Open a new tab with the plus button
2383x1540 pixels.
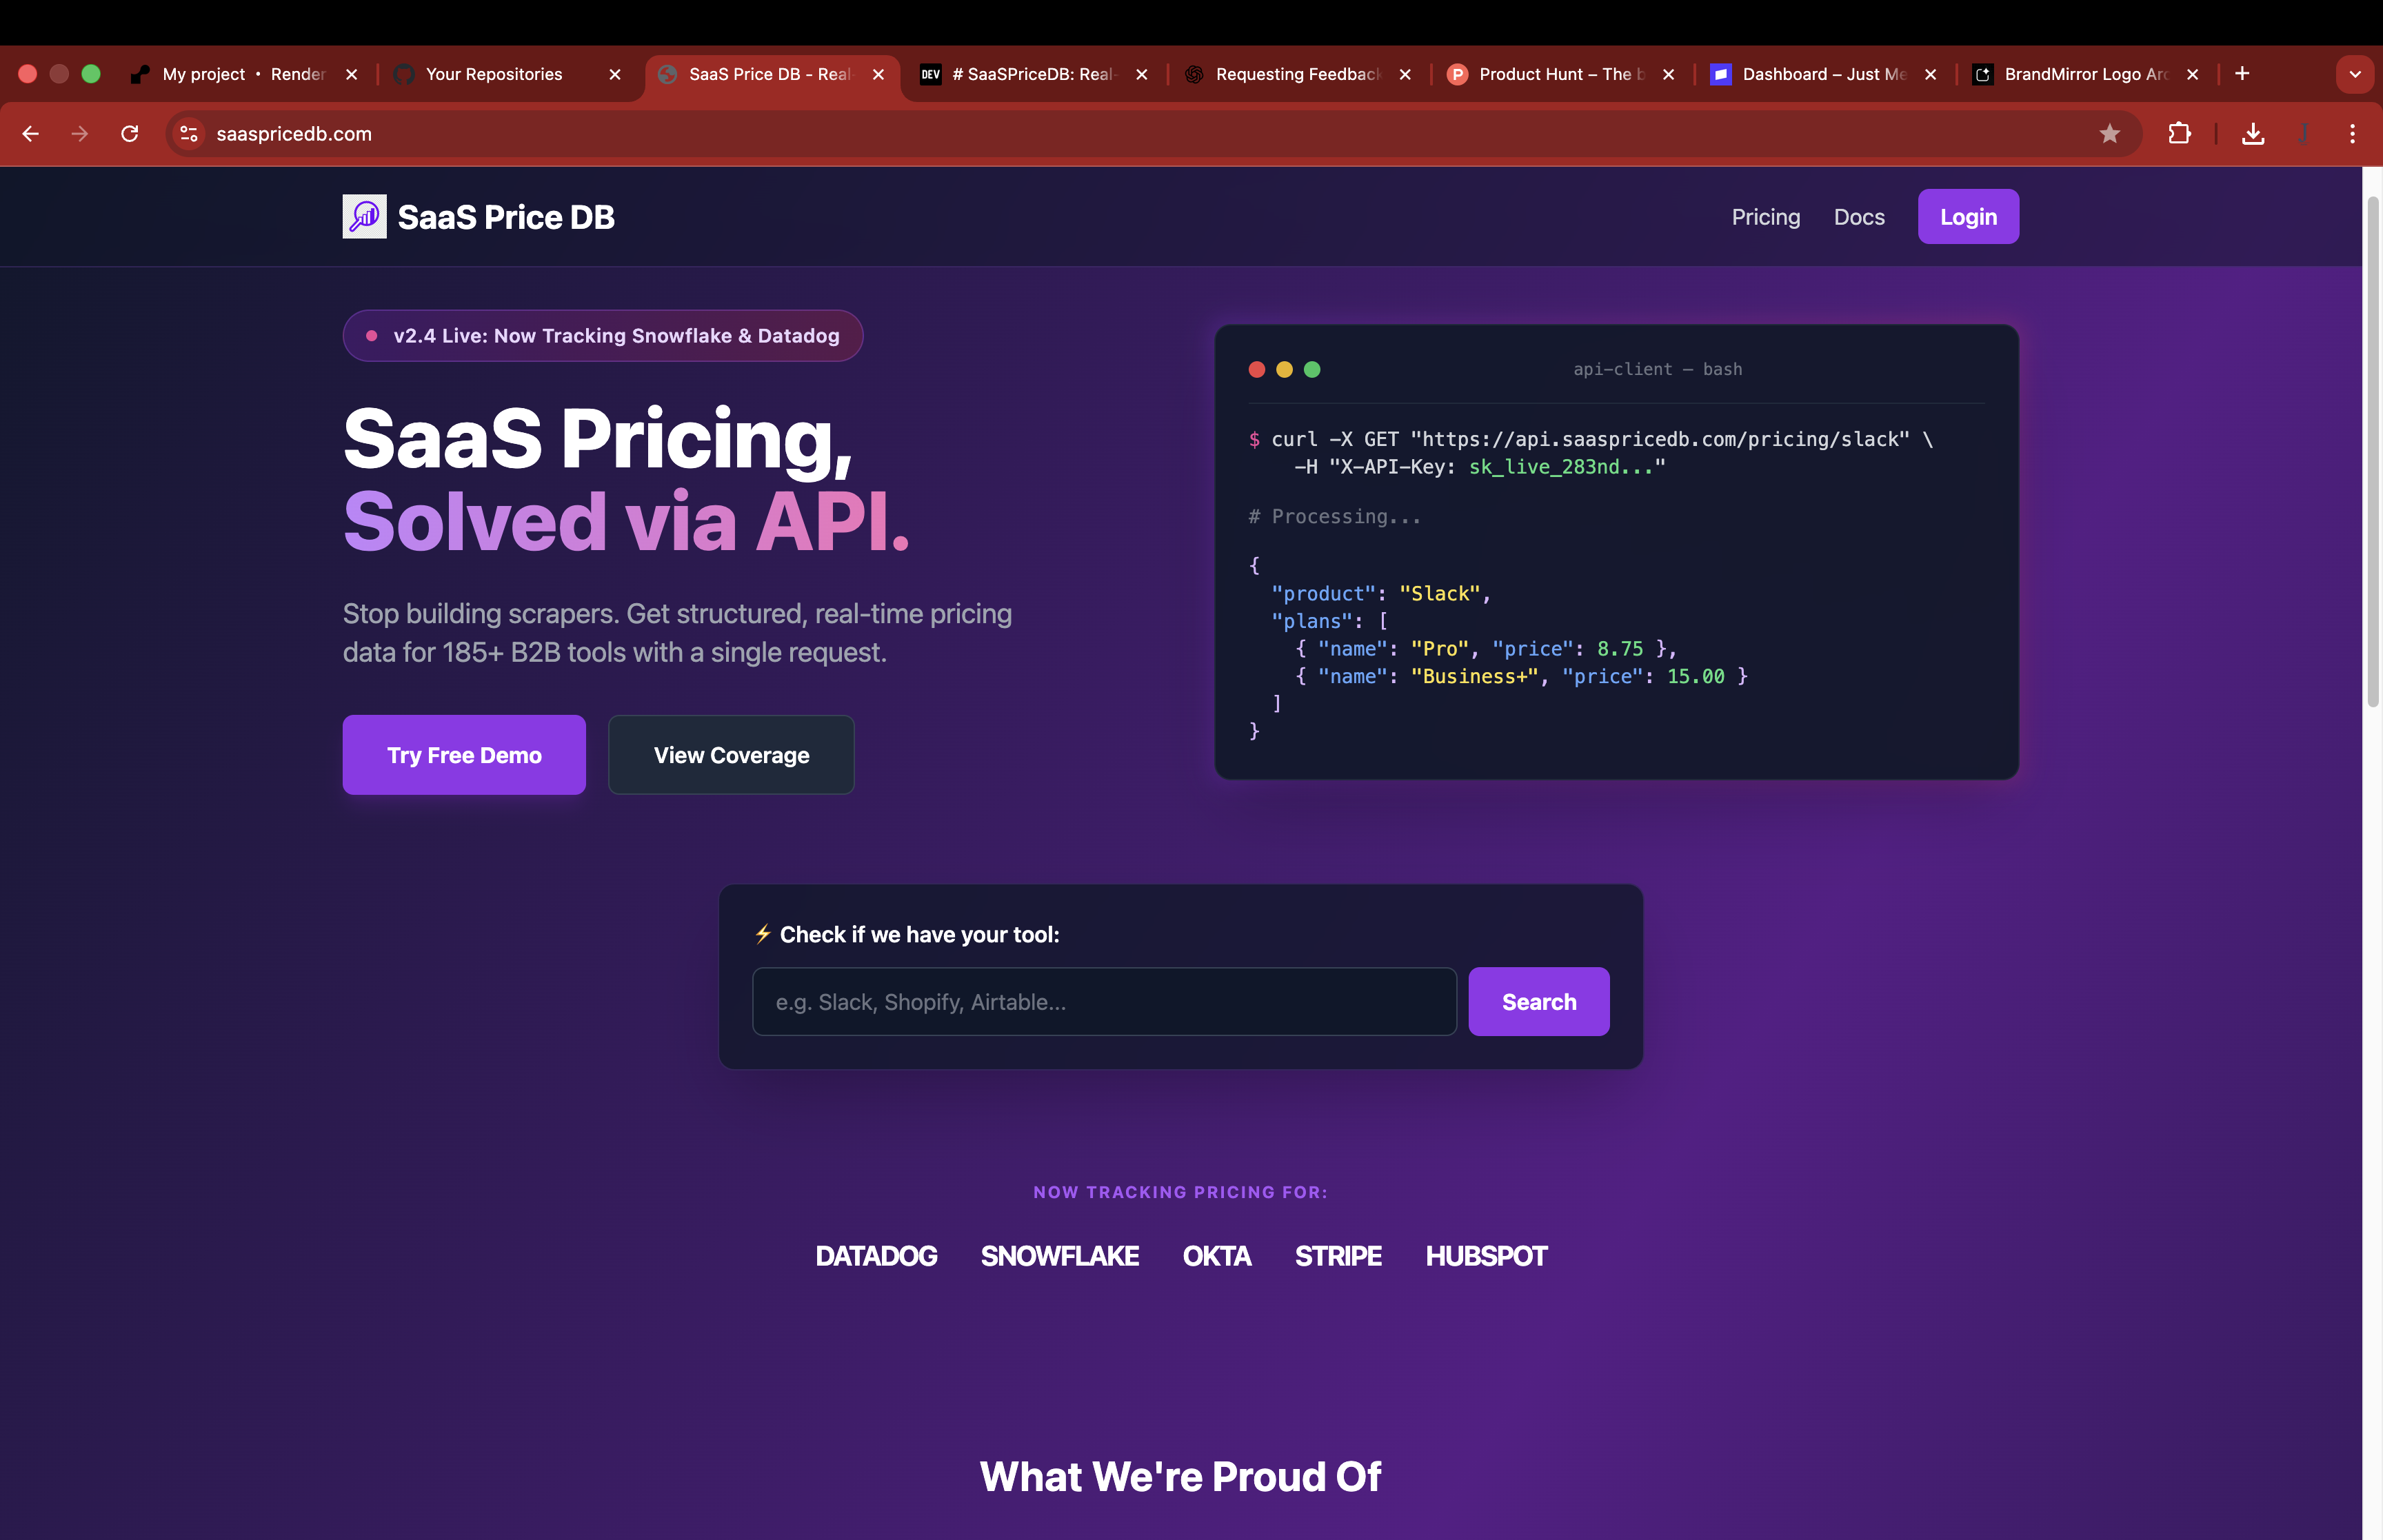[x=2242, y=73]
